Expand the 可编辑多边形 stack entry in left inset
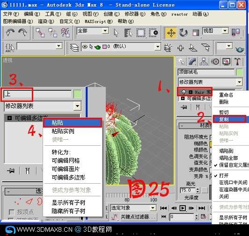Image resolution: width=249 pixels, height=236 pixels. coord(10,118)
